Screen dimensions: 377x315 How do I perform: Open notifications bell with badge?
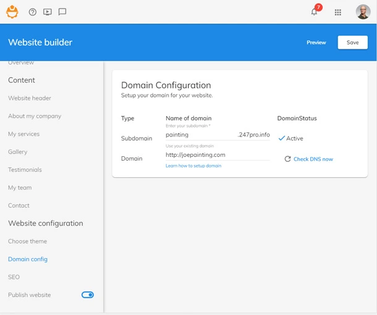coord(315,12)
